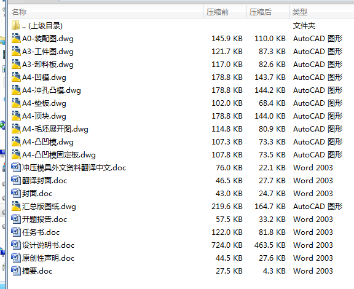
Task: Click the 724.0 KB size value
Action: tap(227, 245)
